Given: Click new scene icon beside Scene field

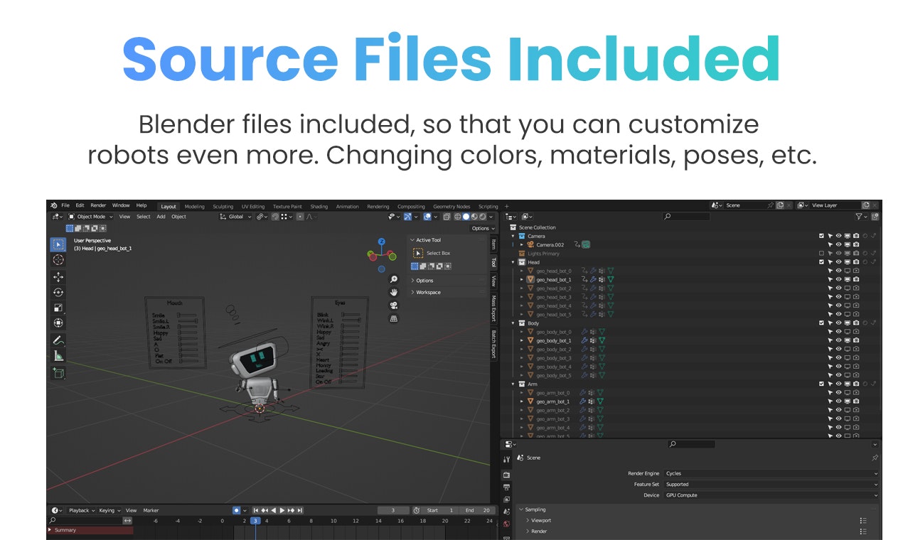Looking at the screenshot, I should coord(780,205).
